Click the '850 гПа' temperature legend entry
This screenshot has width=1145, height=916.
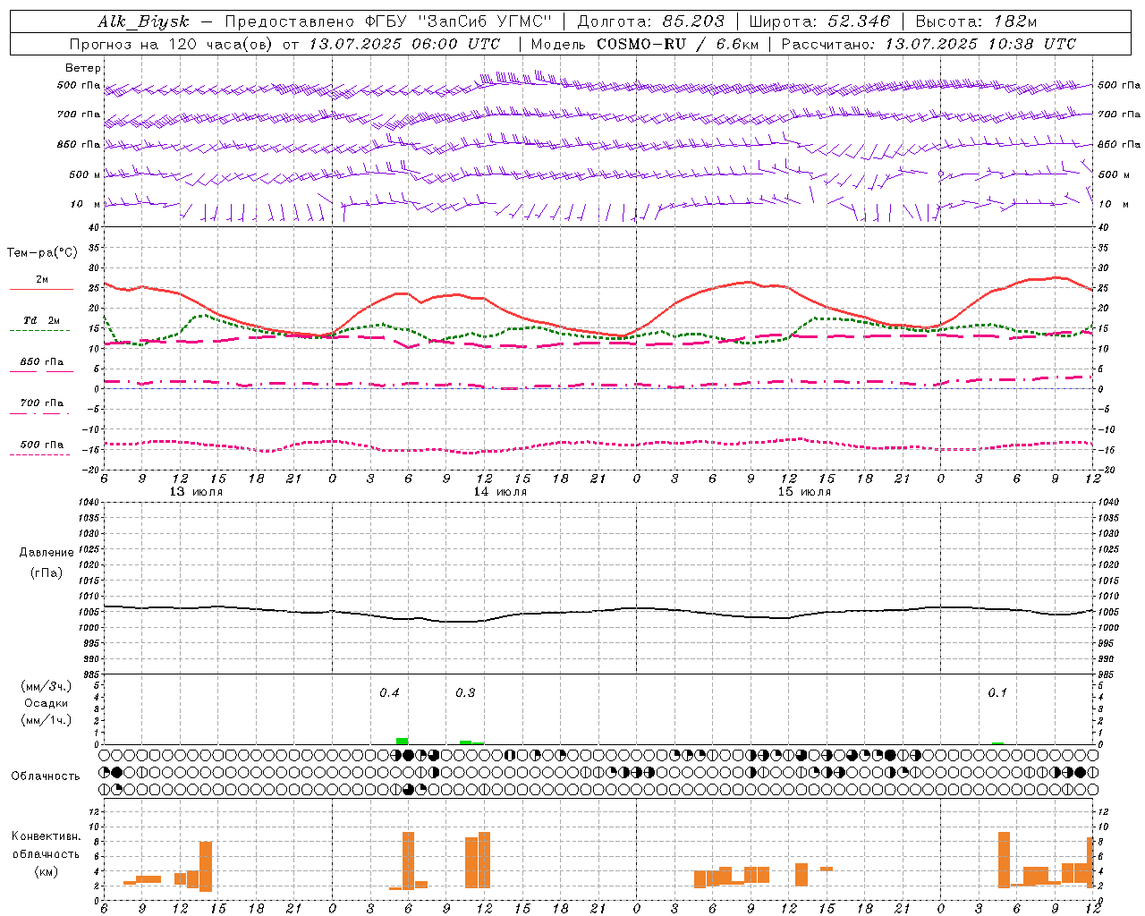tap(42, 362)
